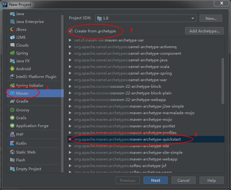Select the Application Forge icon
The height and width of the screenshot is (190, 231).
[x=12, y=126]
